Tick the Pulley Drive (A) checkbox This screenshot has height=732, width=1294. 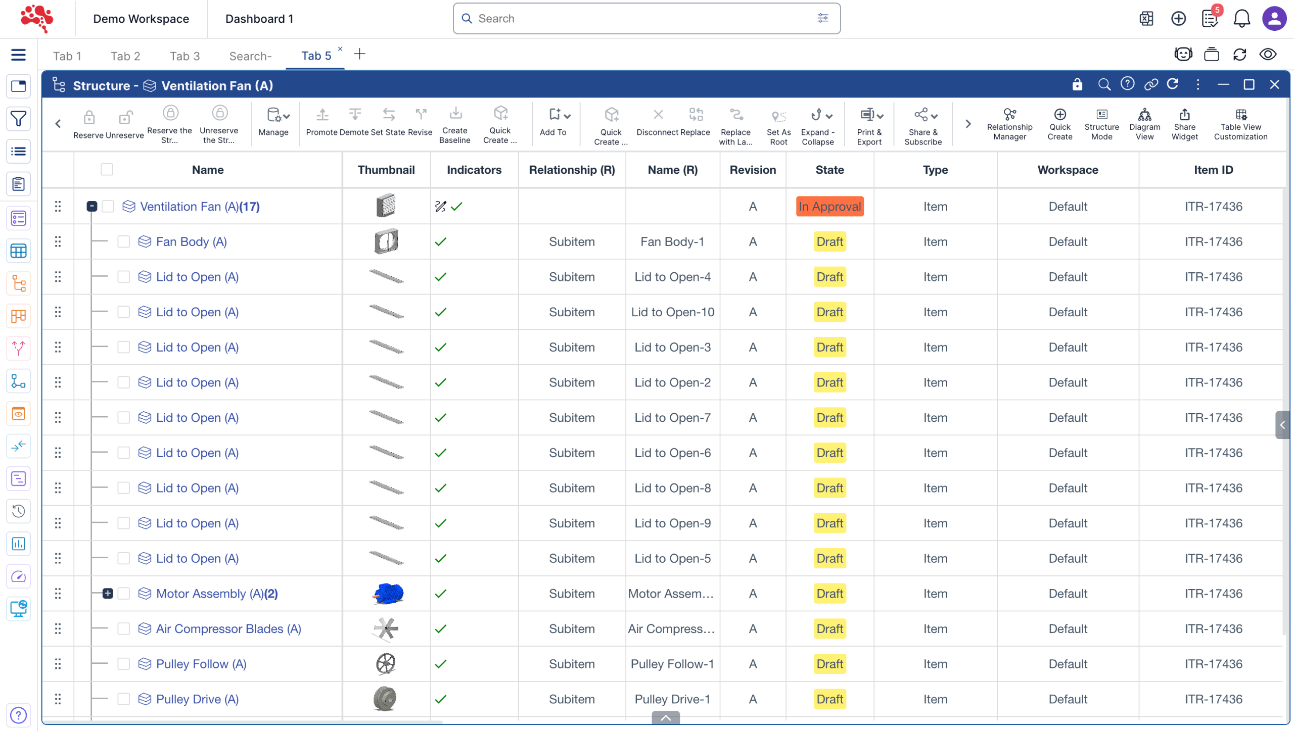click(123, 700)
